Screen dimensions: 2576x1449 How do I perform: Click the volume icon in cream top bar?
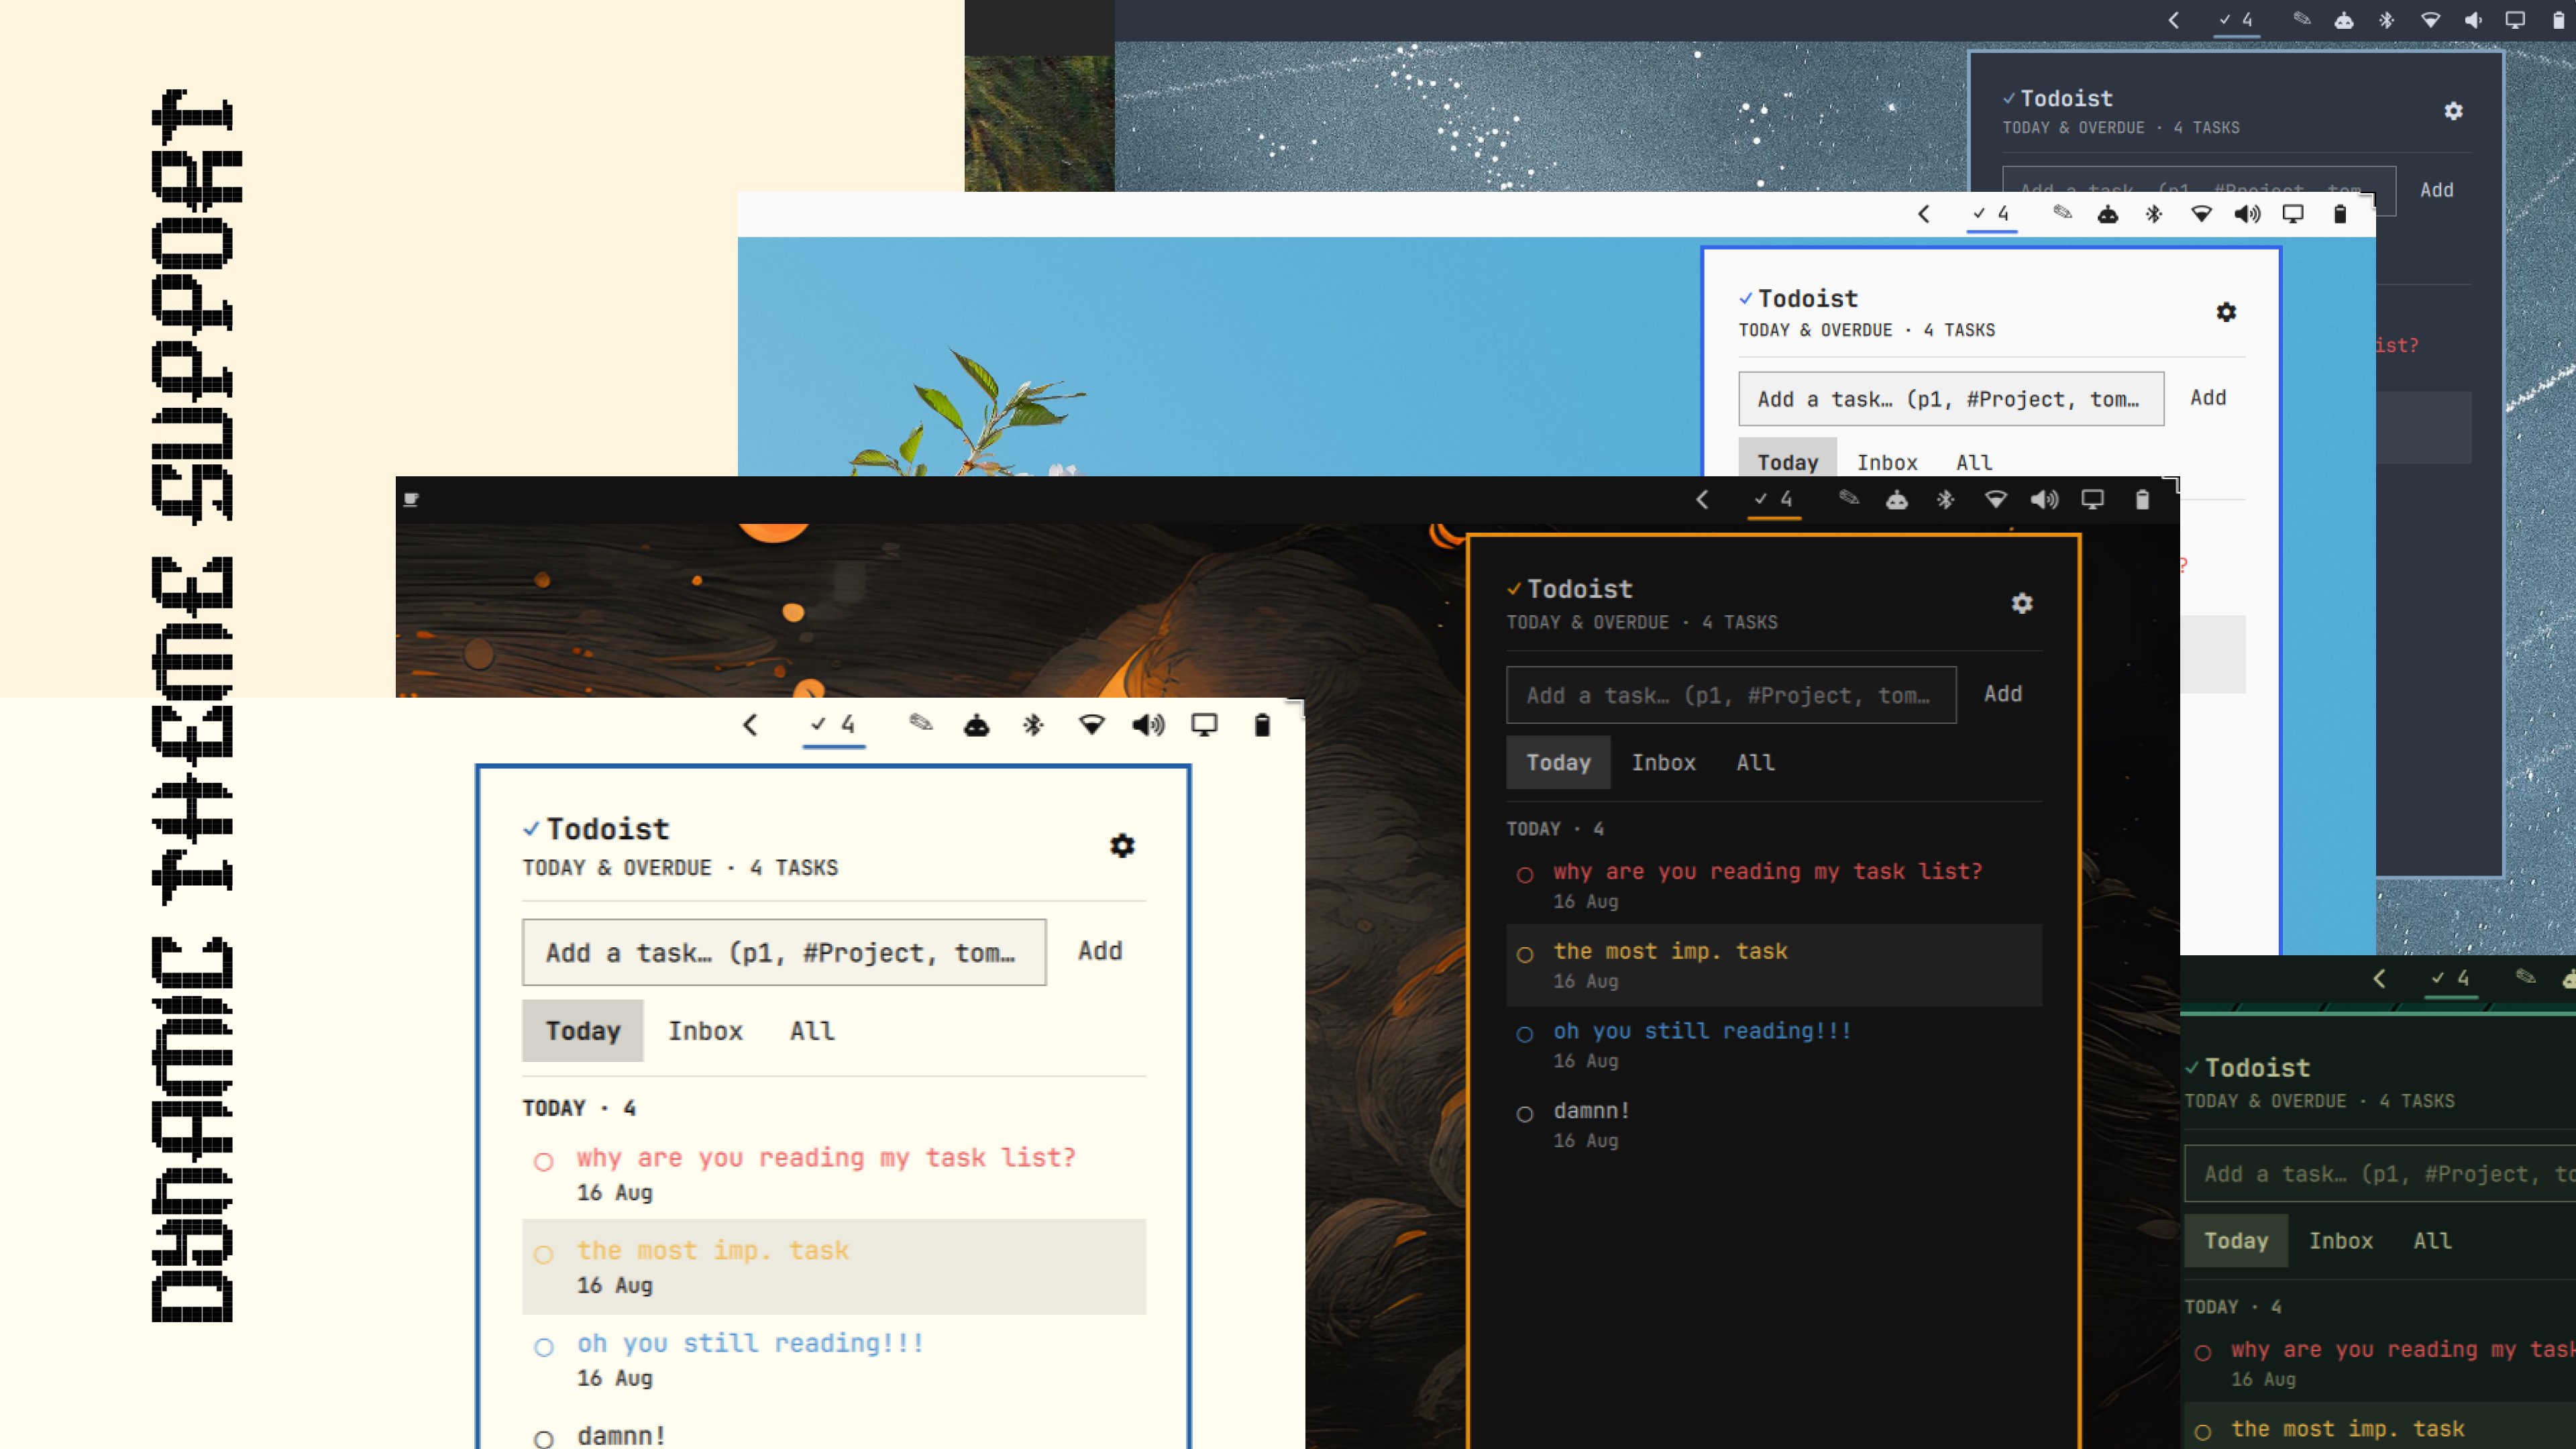click(x=1148, y=725)
